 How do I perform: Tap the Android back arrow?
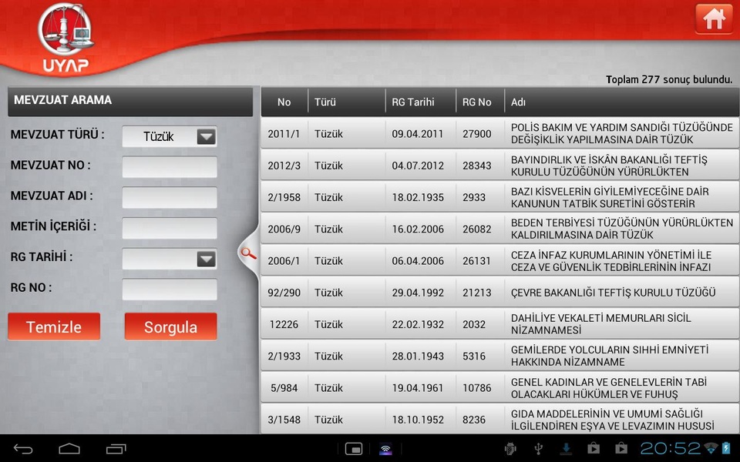coord(22,448)
